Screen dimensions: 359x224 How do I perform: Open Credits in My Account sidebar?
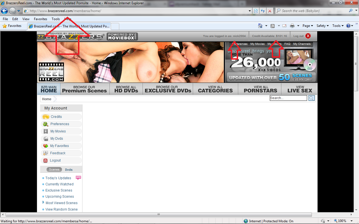pyautogui.click(x=61, y=117)
